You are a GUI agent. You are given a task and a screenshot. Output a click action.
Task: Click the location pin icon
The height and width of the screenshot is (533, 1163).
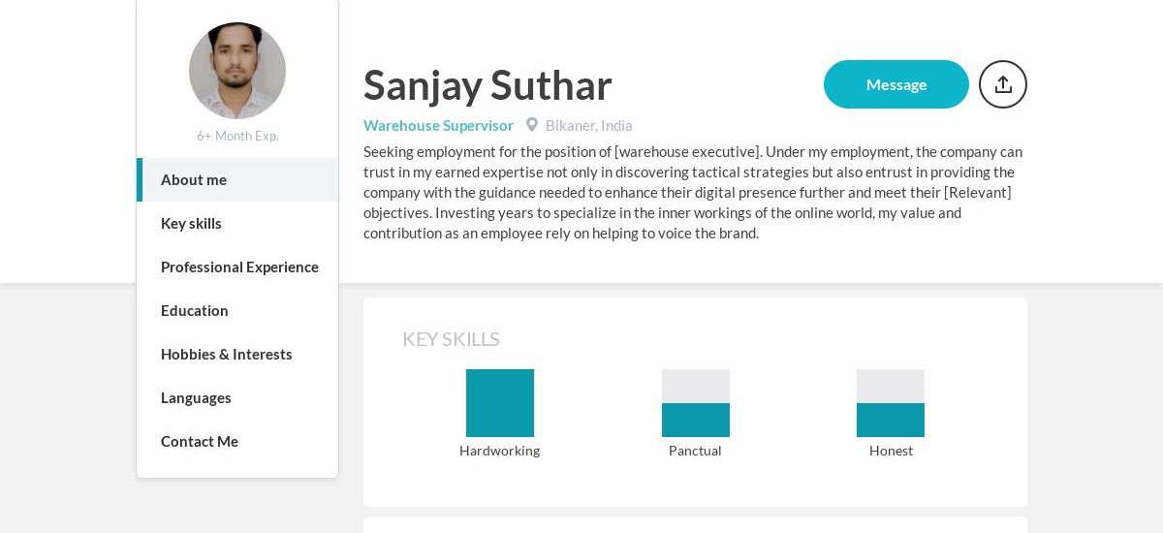coord(532,125)
